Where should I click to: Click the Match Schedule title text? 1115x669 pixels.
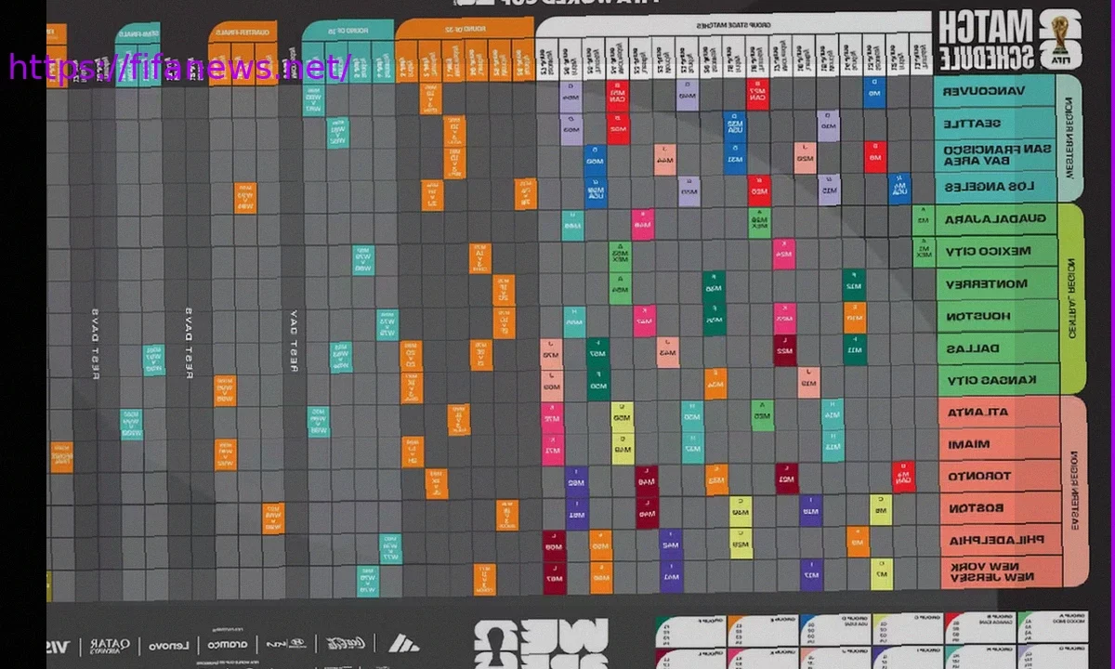[985, 39]
